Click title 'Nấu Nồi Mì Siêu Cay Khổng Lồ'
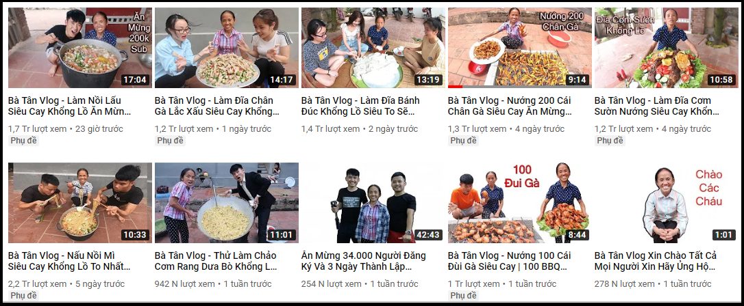Viewport: 744px width, 306px height. (69, 261)
